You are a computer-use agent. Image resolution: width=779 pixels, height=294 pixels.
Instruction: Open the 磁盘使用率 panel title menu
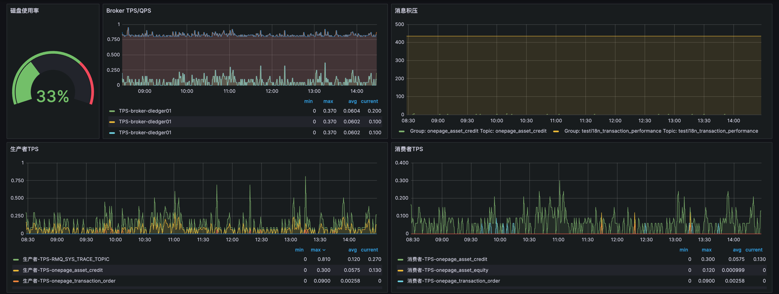click(x=24, y=11)
